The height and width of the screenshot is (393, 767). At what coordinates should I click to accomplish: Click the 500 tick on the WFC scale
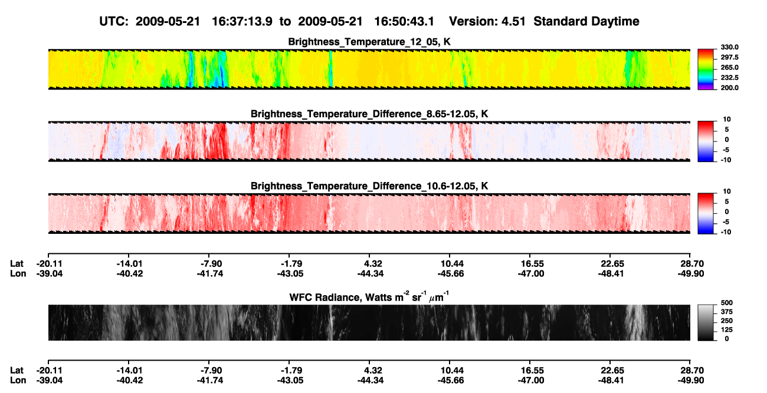pos(727,303)
